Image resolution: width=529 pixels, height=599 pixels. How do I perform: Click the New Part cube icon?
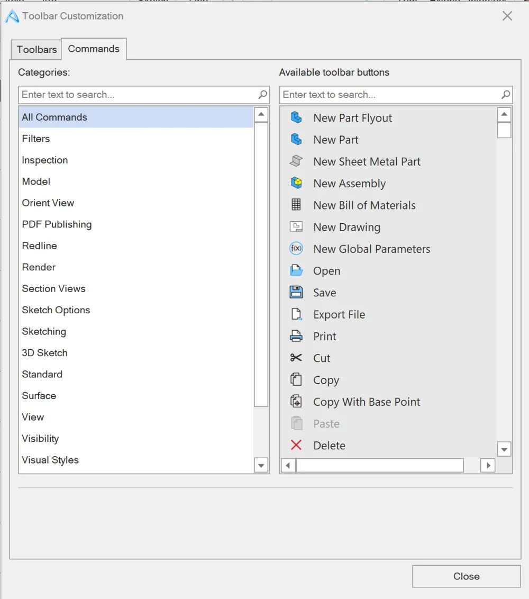coord(296,140)
